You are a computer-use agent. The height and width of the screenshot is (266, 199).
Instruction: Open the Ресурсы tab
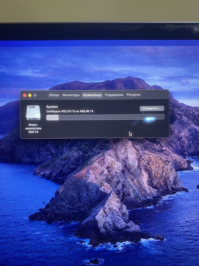(133, 95)
